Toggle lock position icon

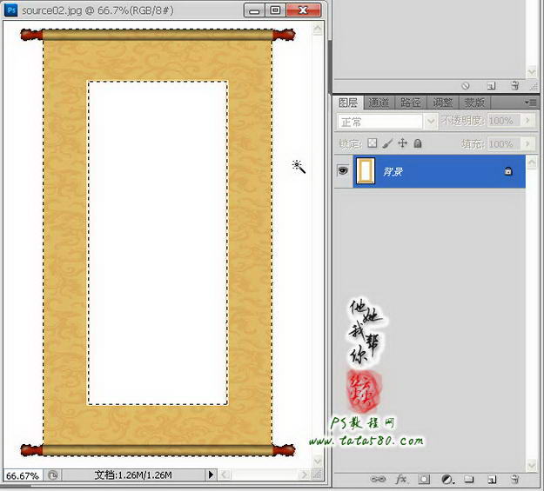click(x=402, y=143)
